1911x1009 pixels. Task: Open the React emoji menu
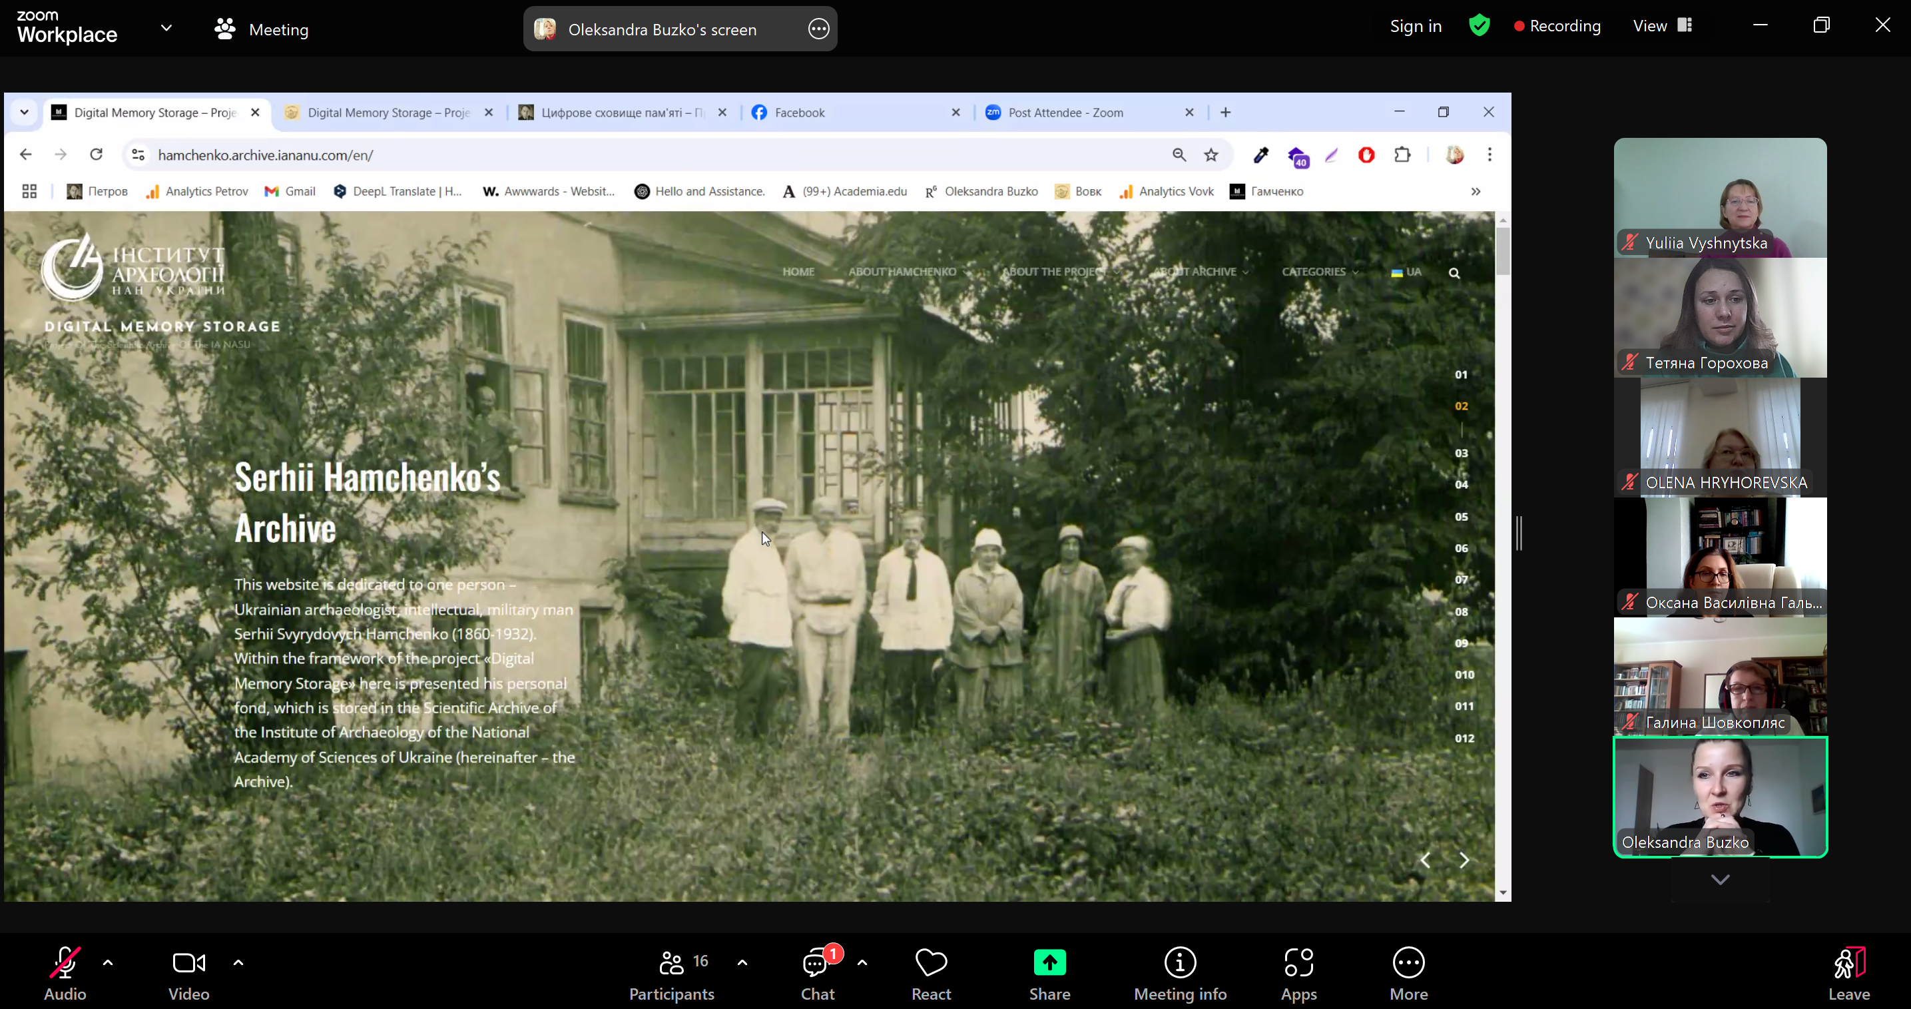(930, 974)
